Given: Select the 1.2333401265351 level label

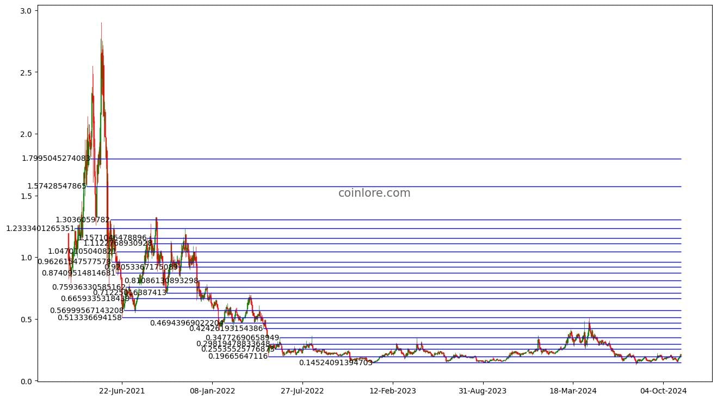Looking at the screenshot, I should pyautogui.click(x=40, y=228).
